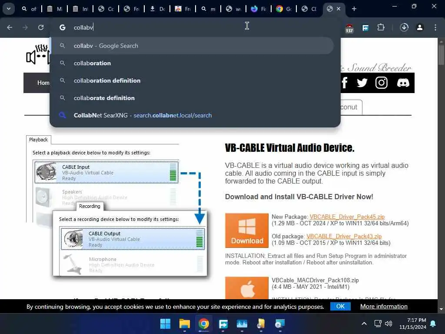Open the blue flag app in taskbar

(223, 324)
